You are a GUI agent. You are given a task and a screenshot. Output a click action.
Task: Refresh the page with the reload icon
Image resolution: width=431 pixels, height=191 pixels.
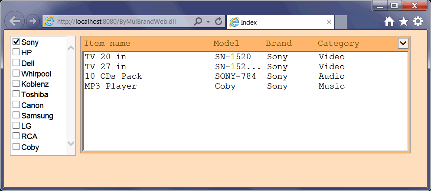click(219, 21)
